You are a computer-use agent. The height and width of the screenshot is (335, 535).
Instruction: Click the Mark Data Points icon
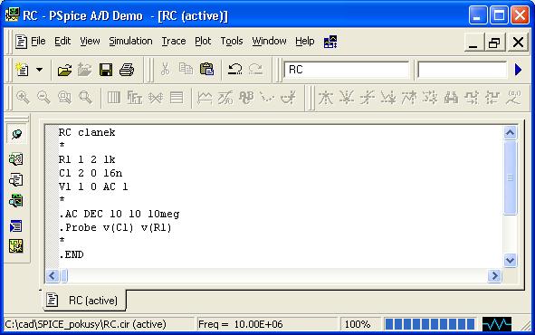click(x=267, y=98)
